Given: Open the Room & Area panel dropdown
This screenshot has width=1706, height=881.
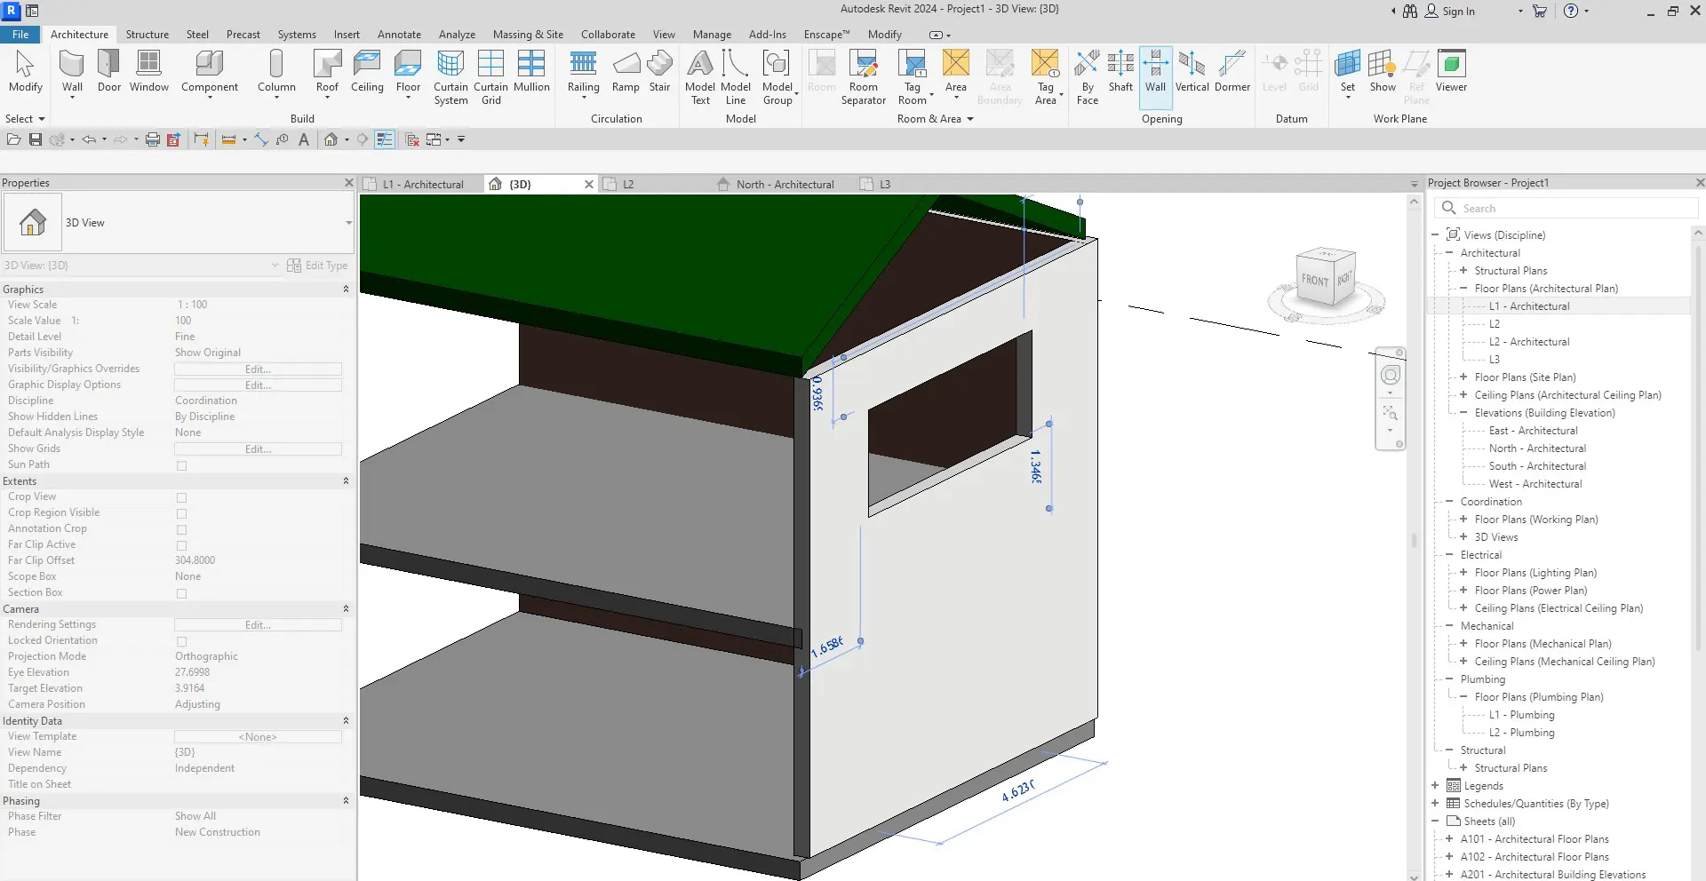Looking at the screenshot, I should coord(935,119).
